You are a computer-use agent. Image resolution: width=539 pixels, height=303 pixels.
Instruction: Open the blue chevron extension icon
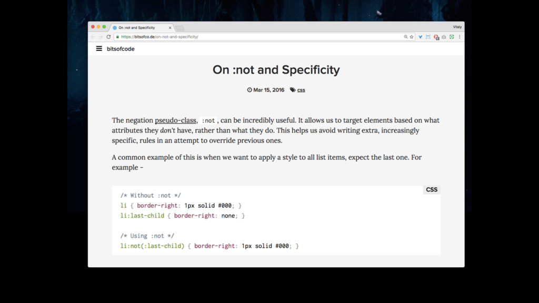click(x=420, y=37)
